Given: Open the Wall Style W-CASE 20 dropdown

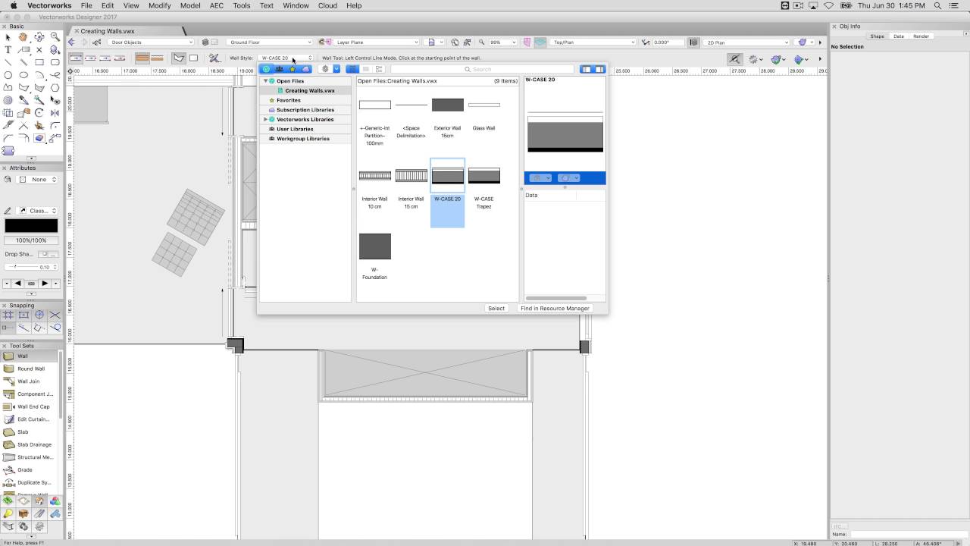Looking at the screenshot, I should pyautogui.click(x=286, y=58).
